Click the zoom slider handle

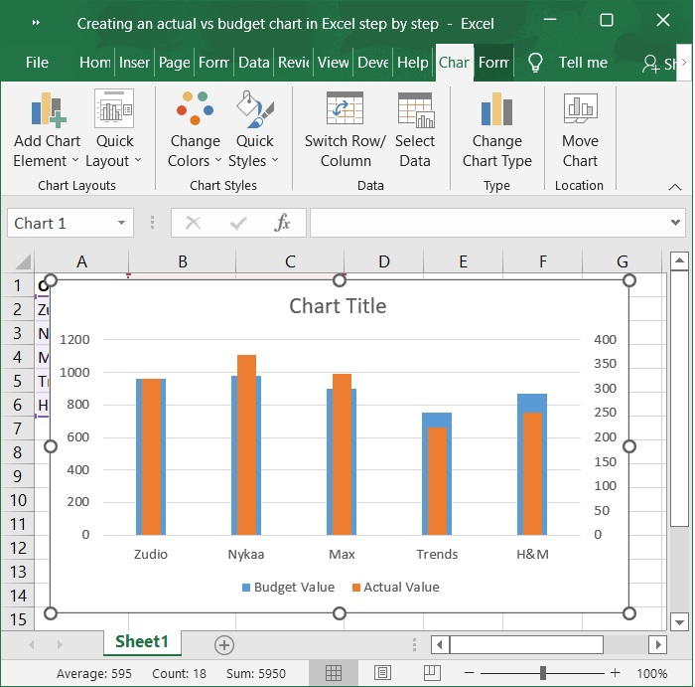pos(542,673)
